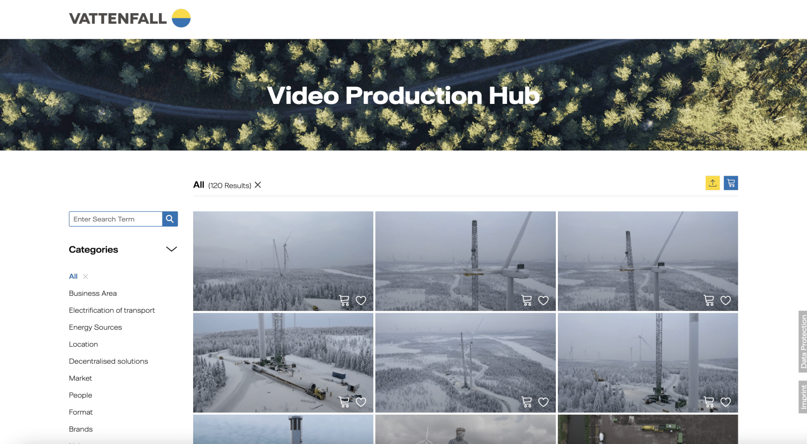Open the People category
807x444 pixels.
pyautogui.click(x=81, y=395)
